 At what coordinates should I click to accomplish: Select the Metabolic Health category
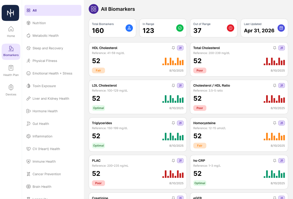click(53, 36)
